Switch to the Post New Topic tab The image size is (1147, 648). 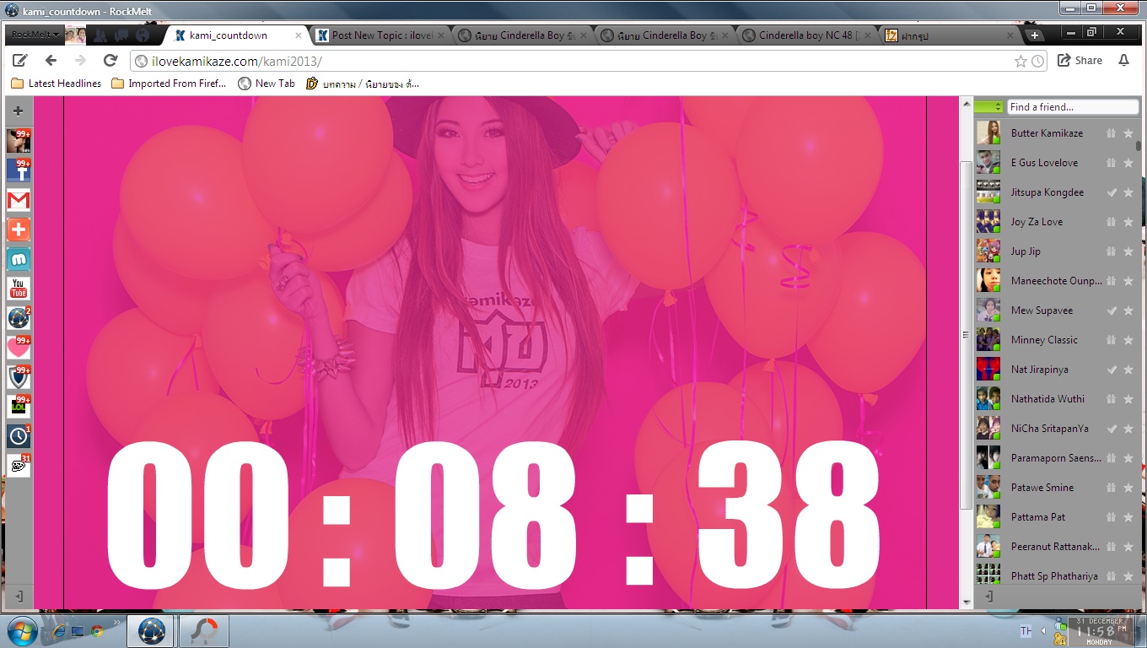[382, 35]
